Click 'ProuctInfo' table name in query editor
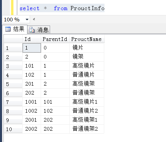The height and width of the screenshot is (142, 166). 87,8
